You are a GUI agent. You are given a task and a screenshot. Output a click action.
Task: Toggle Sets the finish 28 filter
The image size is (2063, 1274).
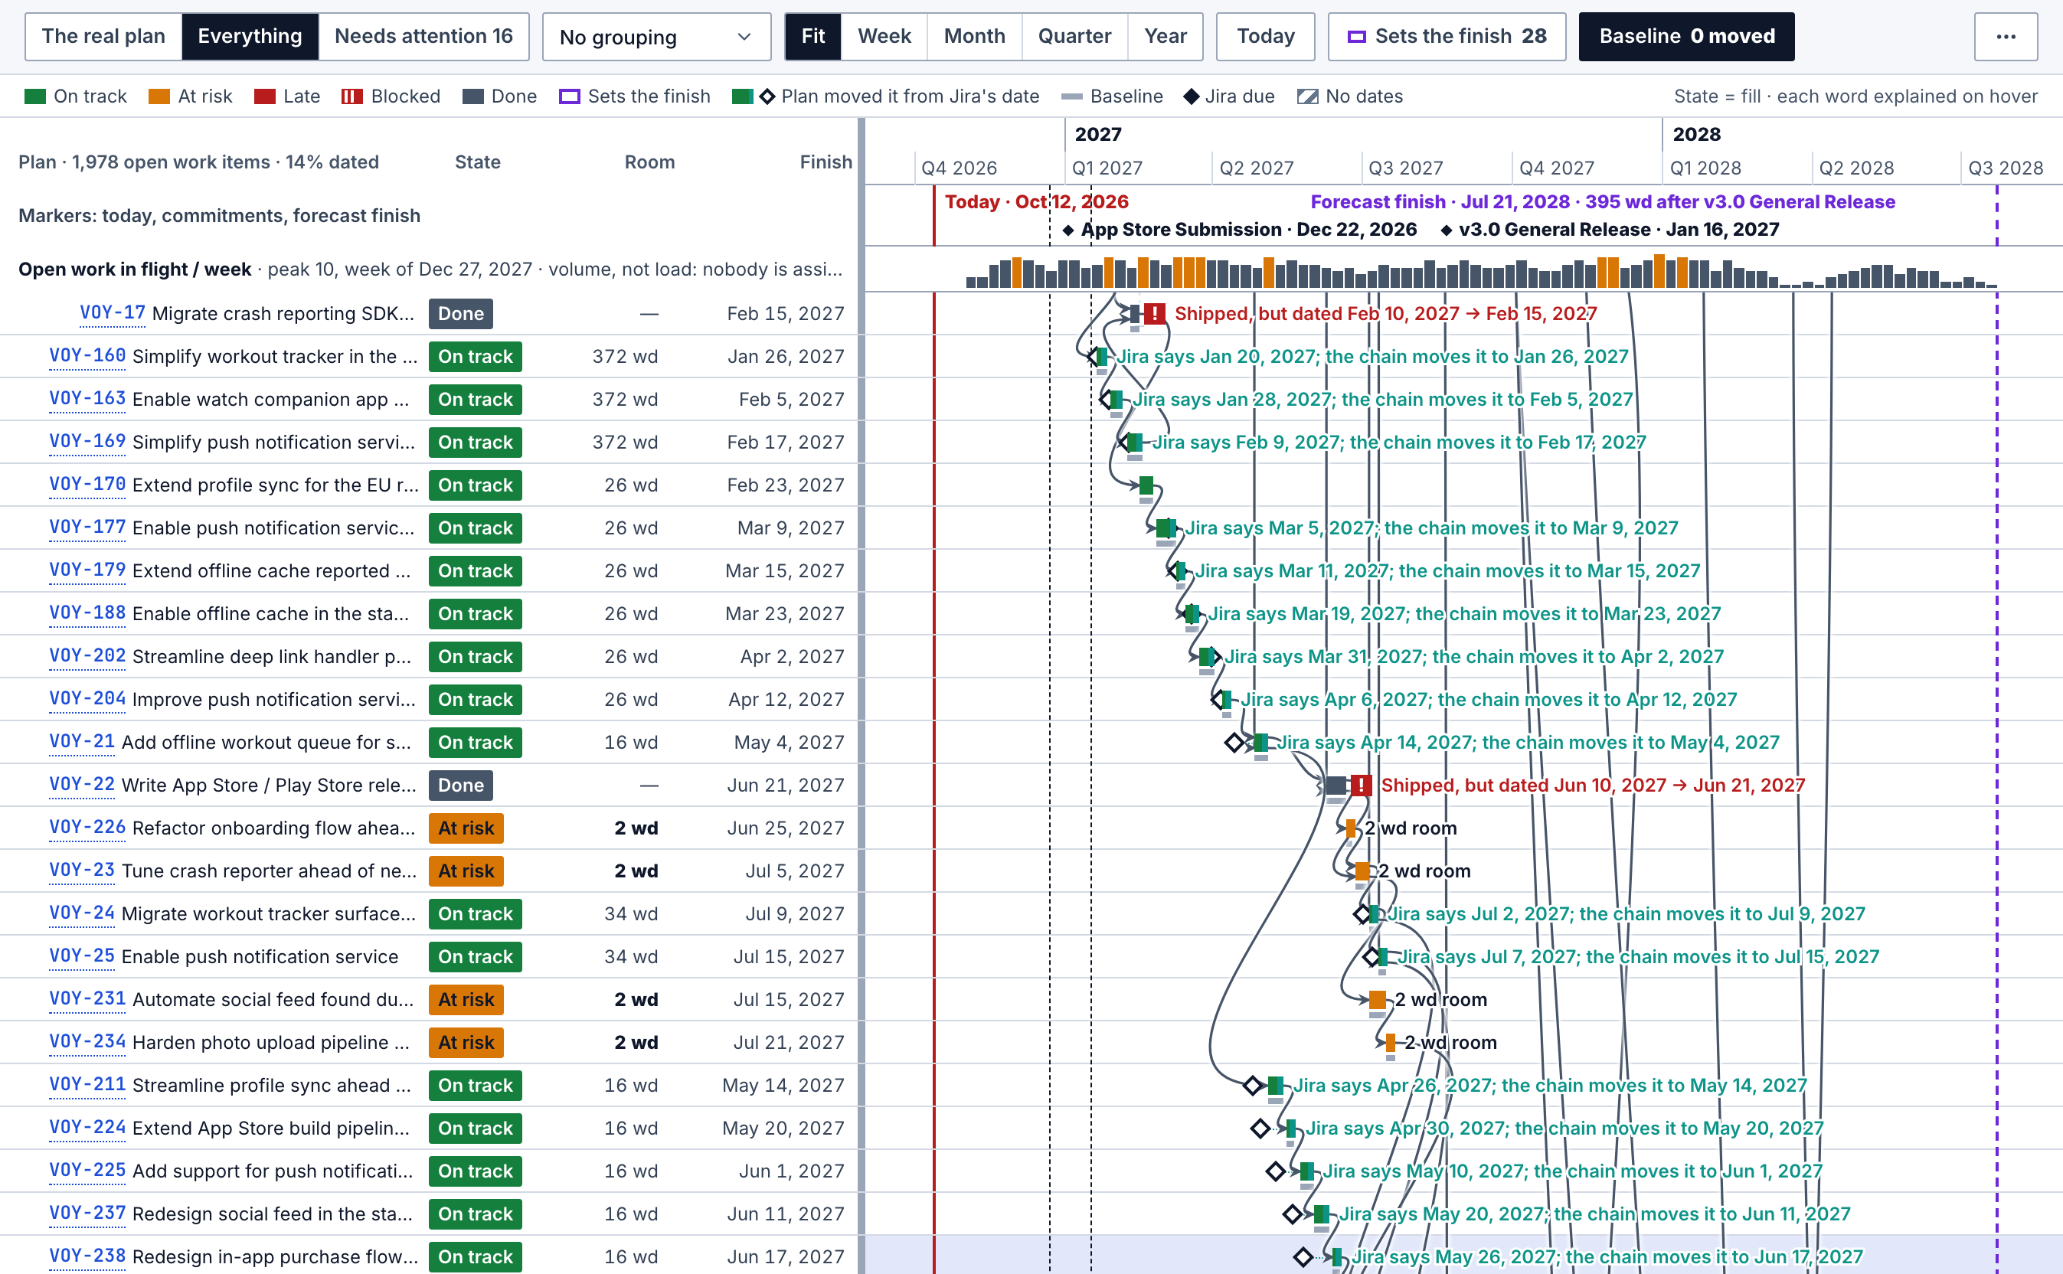(1446, 36)
